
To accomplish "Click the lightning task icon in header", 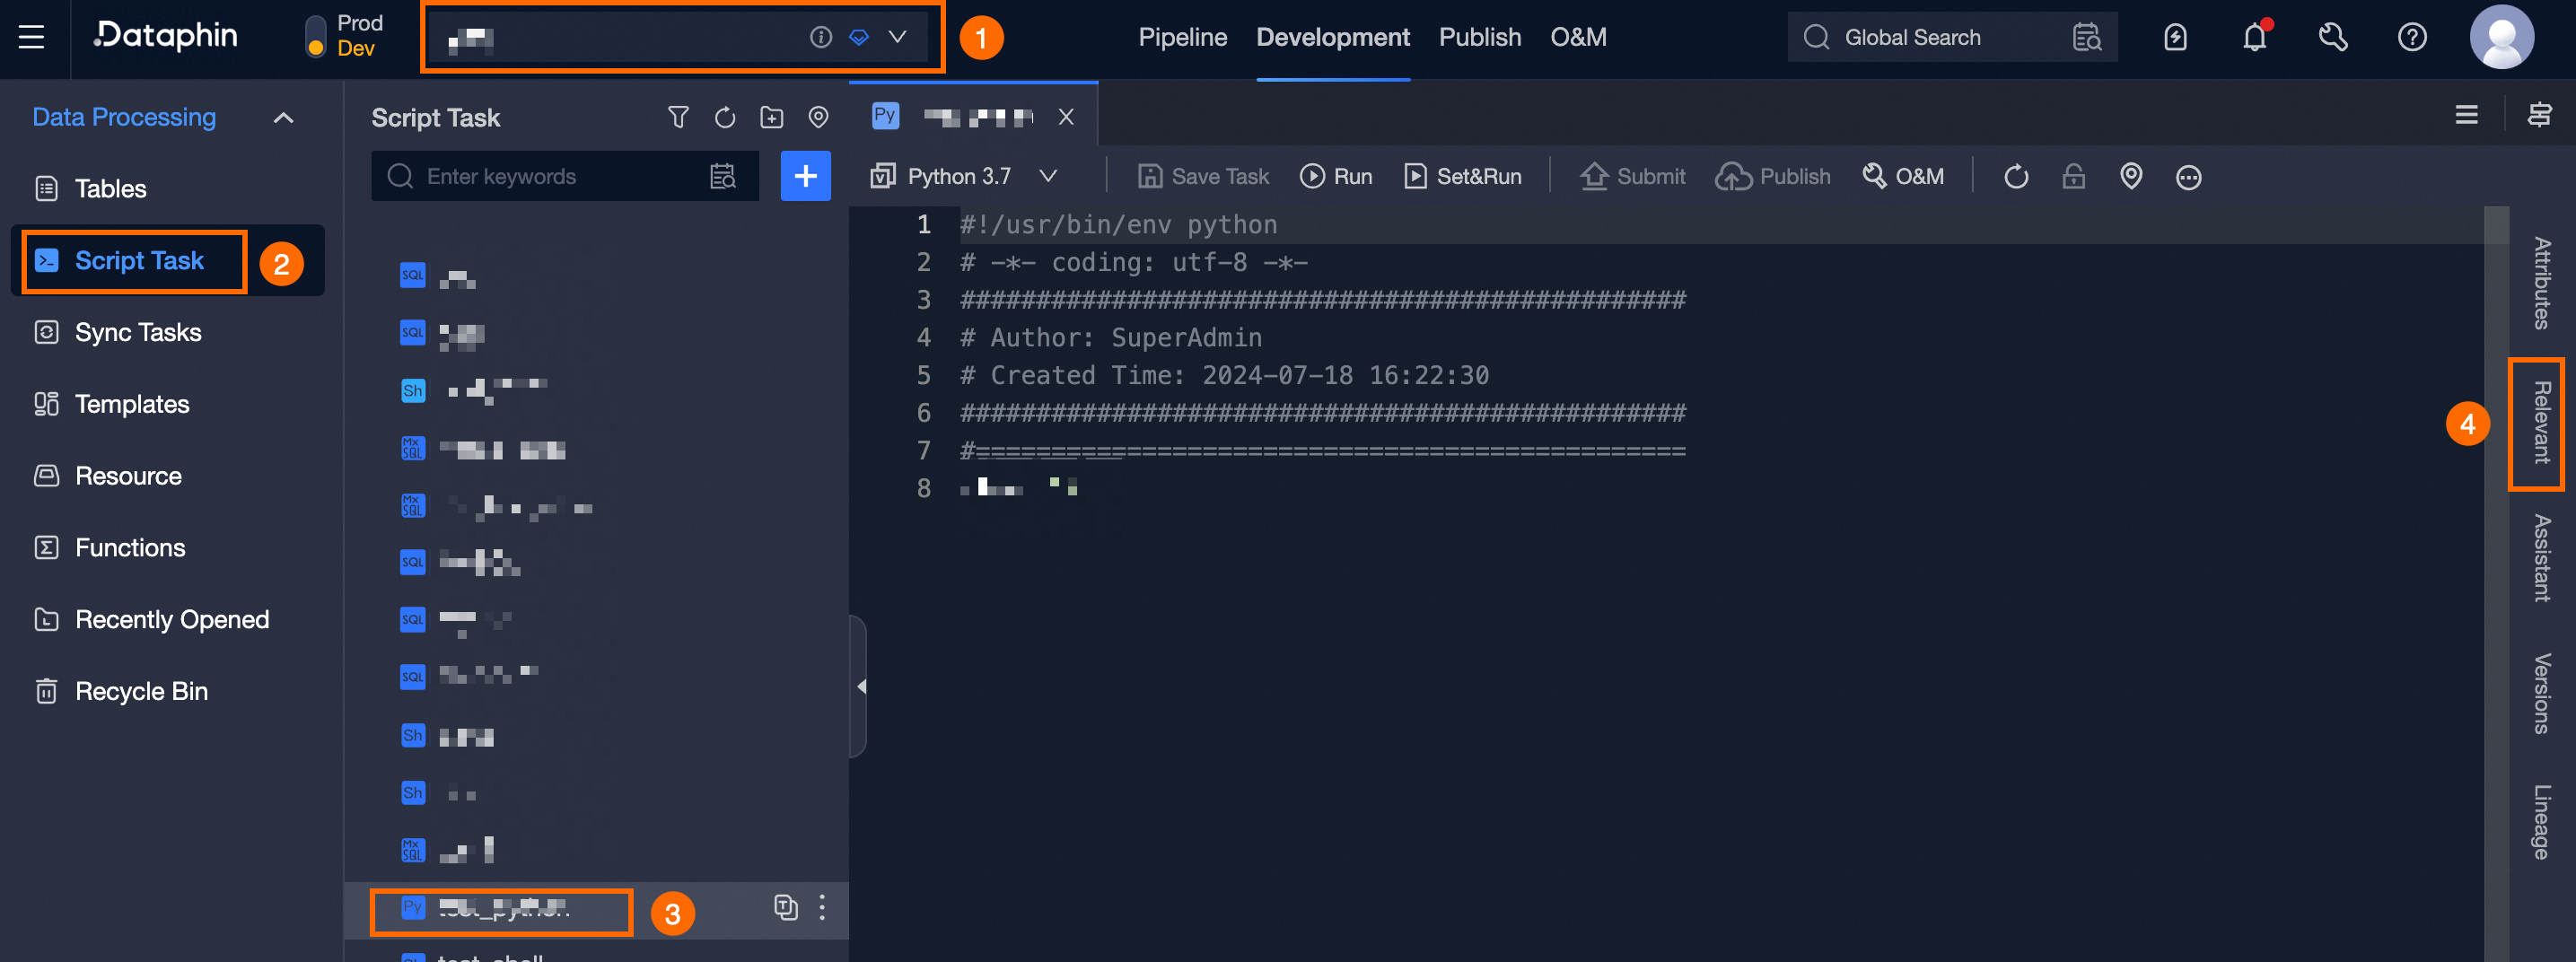I will [2175, 37].
